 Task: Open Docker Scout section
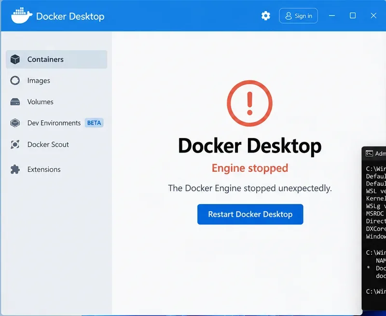click(x=56, y=144)
